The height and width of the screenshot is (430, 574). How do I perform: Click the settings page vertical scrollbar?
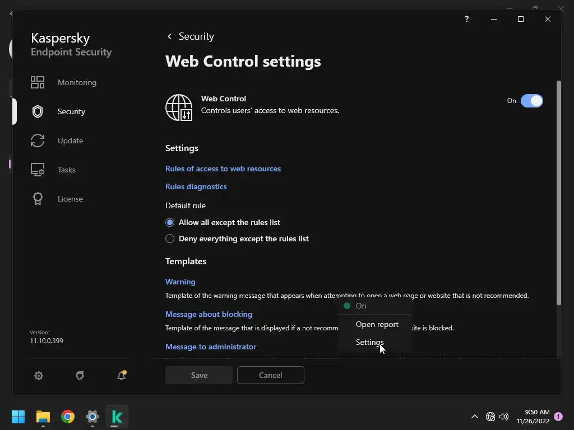[x=559, y=193]
